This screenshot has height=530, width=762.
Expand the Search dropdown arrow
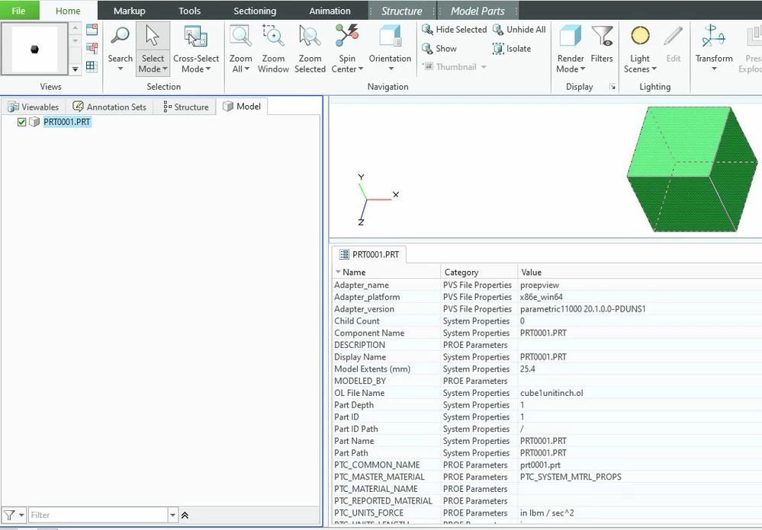(120, 69)
